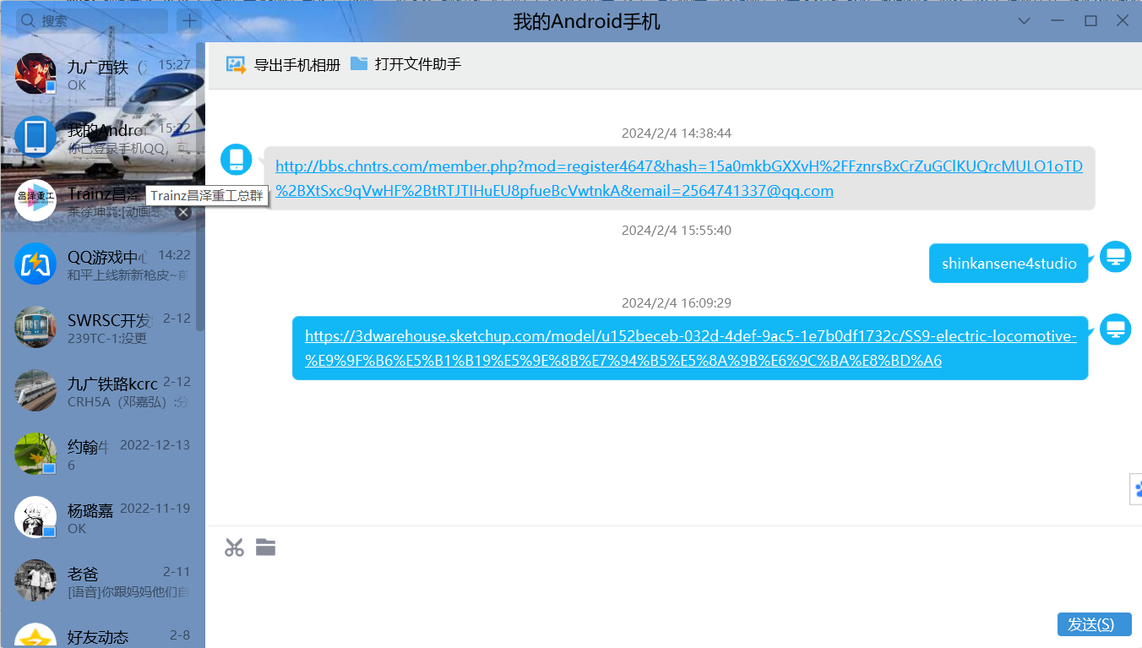Click the shinkansene4studio message bubble
The height and width of the screenshot is (648, 1142).
coord(1009,264)
